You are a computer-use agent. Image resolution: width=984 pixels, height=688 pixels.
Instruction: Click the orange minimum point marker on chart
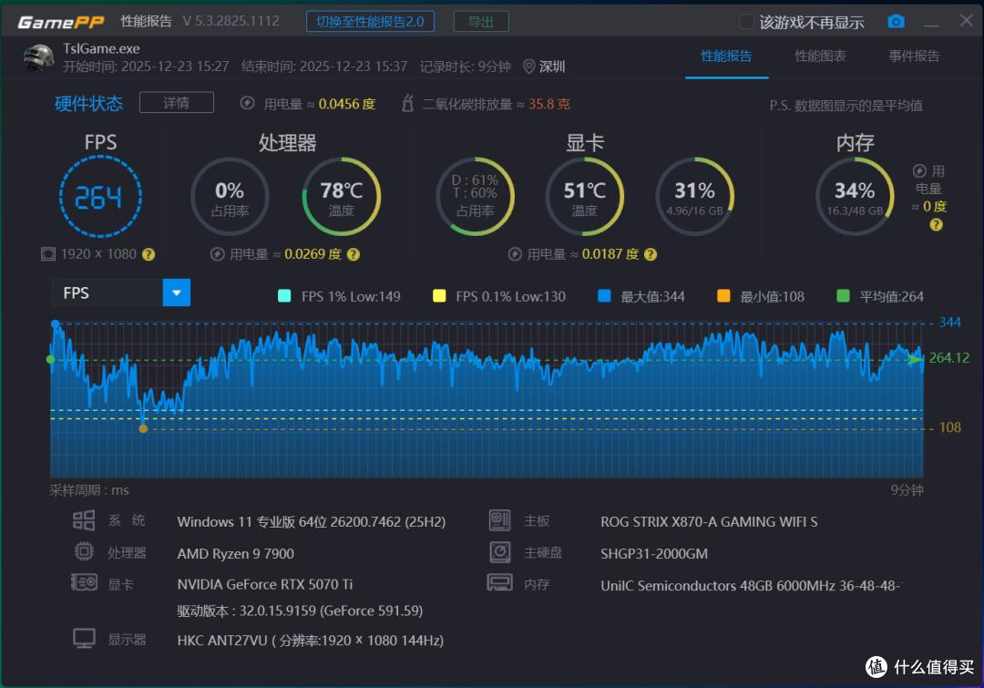point(143,428)
